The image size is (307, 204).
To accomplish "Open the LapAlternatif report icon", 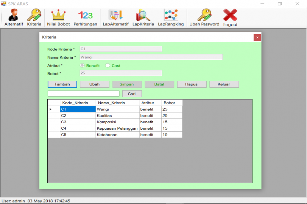I will tap(115, 15).
